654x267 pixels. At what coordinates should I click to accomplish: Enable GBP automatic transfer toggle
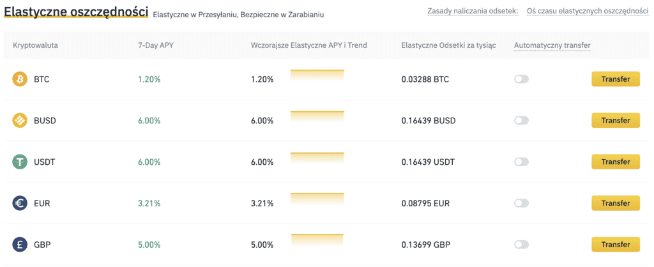[x=521, y=244]
